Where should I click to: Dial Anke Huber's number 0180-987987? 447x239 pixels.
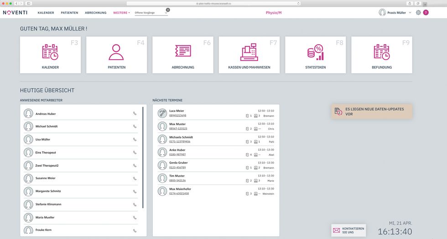pyautogui.click(x=177, y=154)
